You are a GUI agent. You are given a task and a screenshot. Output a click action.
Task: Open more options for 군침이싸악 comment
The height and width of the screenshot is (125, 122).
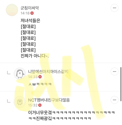pos(115,8)
